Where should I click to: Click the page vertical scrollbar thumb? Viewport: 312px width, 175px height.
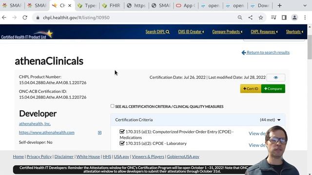point(310,47)
